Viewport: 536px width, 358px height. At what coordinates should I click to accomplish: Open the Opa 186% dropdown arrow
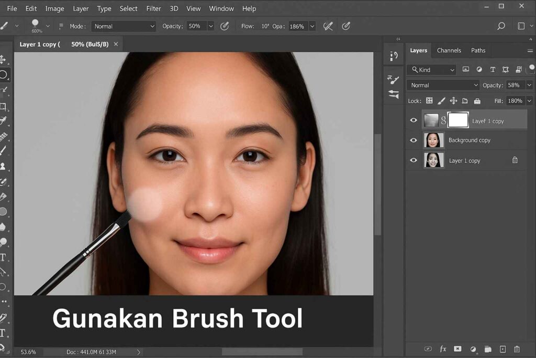click(312, 26)
